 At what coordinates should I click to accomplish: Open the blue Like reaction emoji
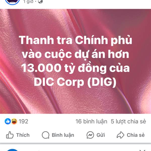click(x=8, y=121)
